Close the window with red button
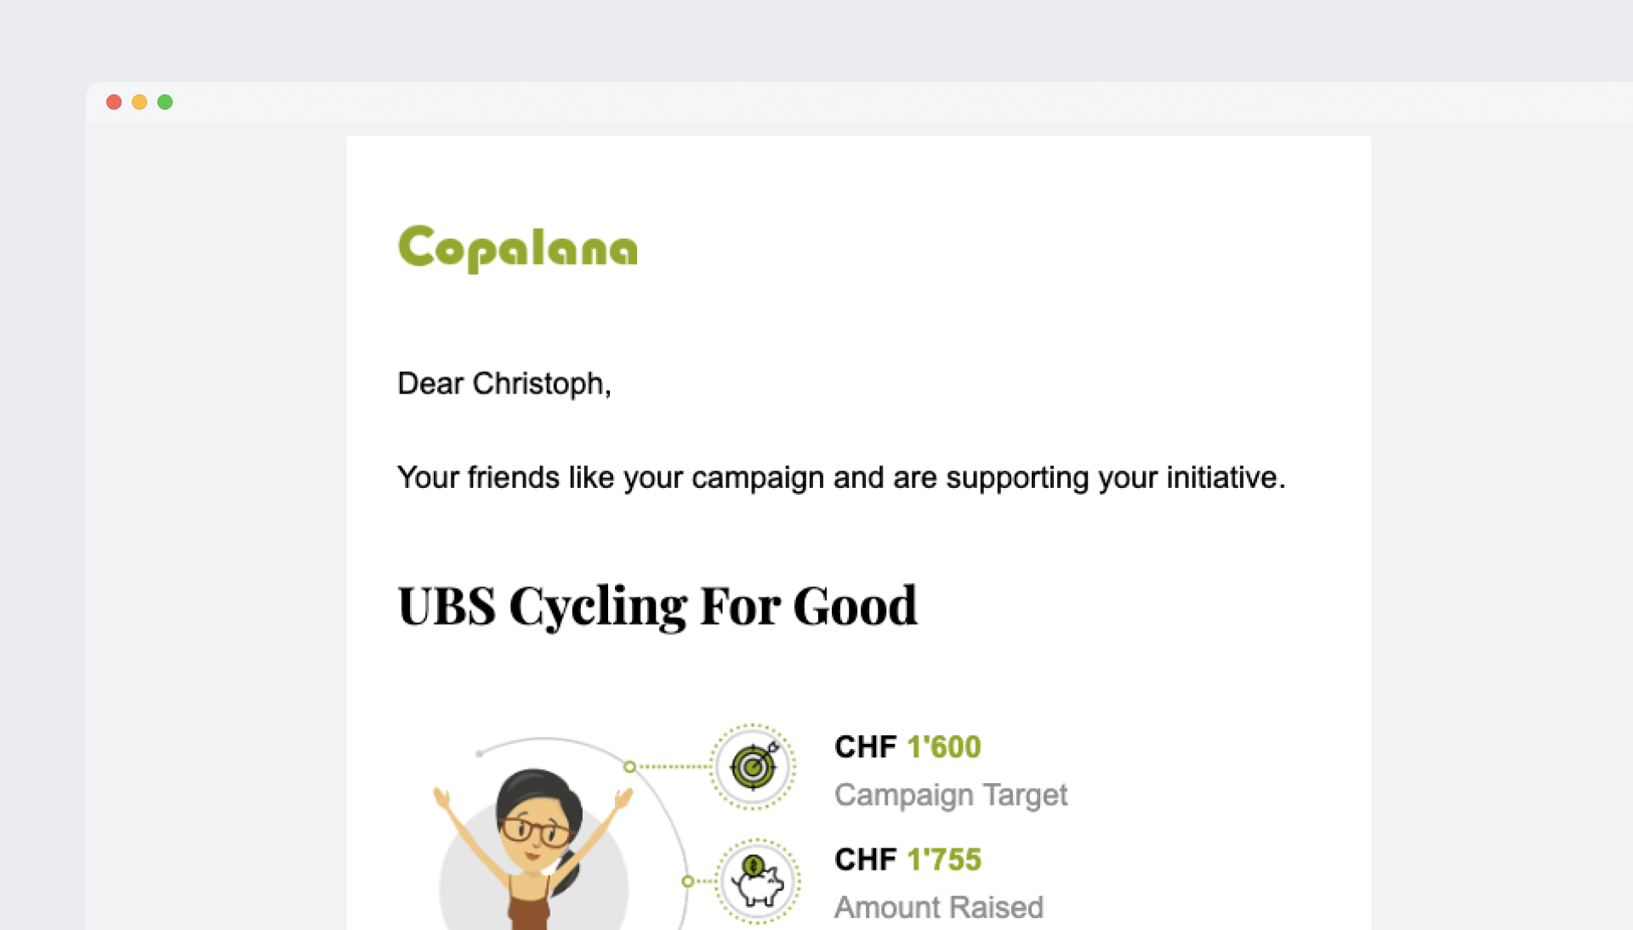The height and width of the screenshot is (930, 1633). click(114, 102)
